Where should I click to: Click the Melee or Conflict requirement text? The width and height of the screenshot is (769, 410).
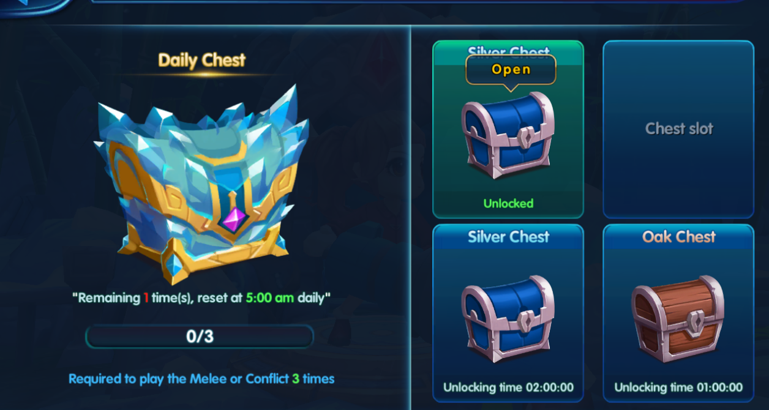[x=201, y=379]
